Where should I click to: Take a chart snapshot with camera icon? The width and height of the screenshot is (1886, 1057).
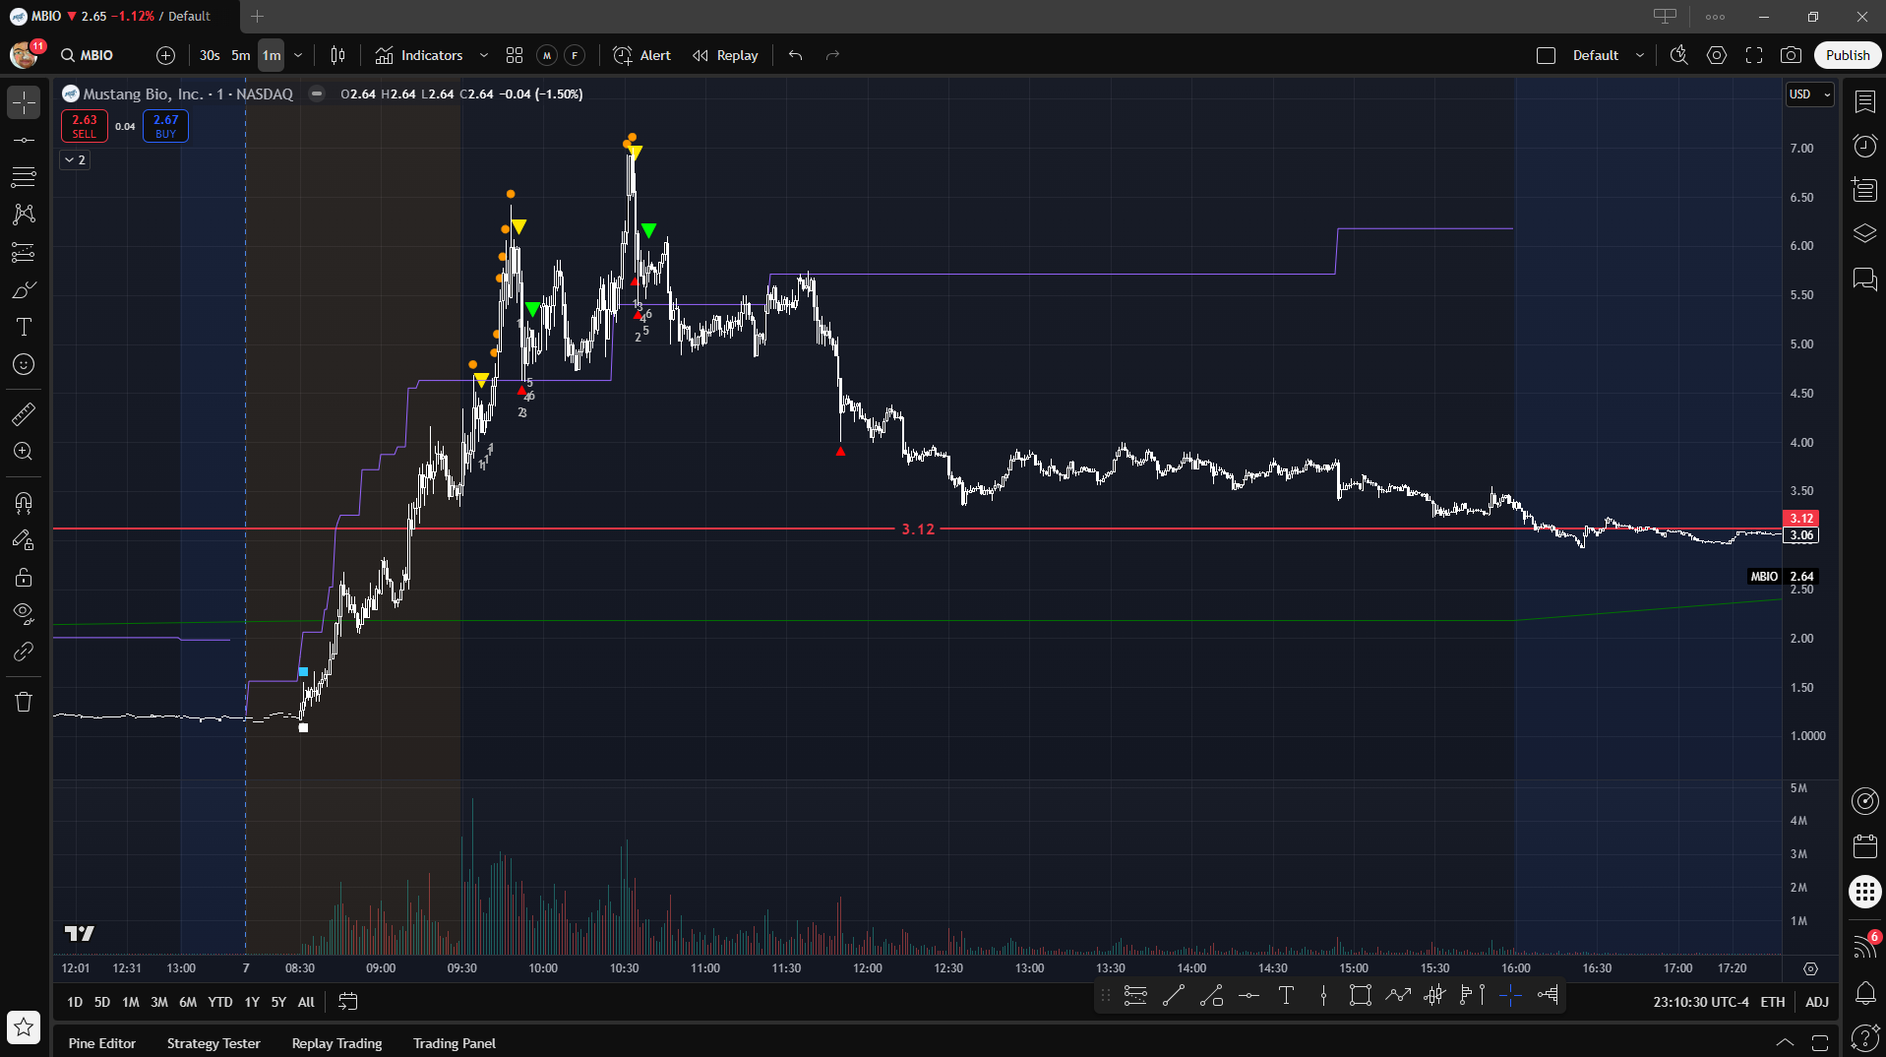coord(1791,55)
